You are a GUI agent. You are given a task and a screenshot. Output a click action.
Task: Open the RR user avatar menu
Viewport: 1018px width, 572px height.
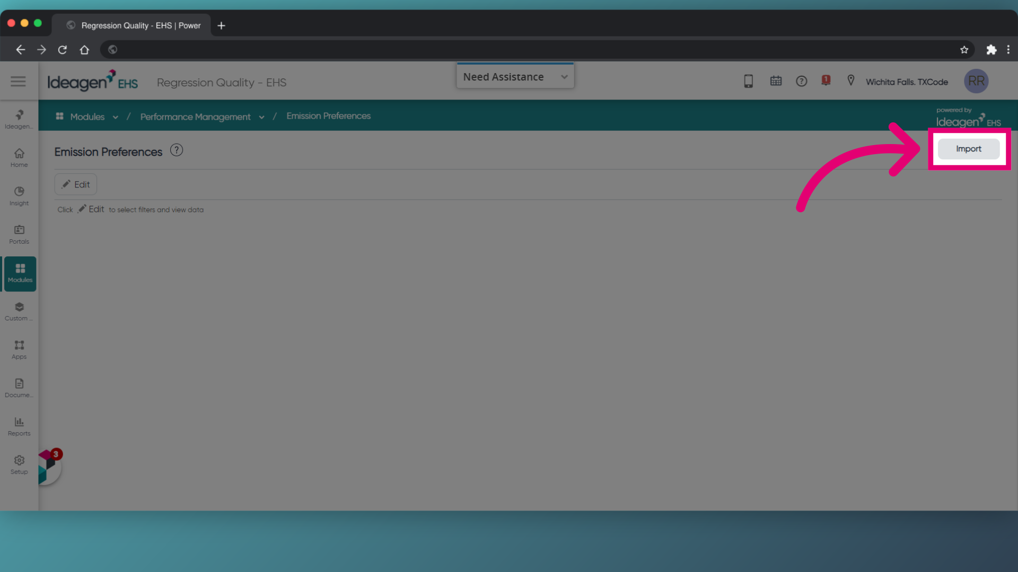976,81
